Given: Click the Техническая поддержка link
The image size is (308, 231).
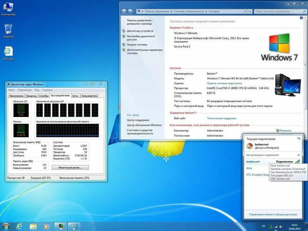Looking at the screenshot, I should tap(221, 118).
